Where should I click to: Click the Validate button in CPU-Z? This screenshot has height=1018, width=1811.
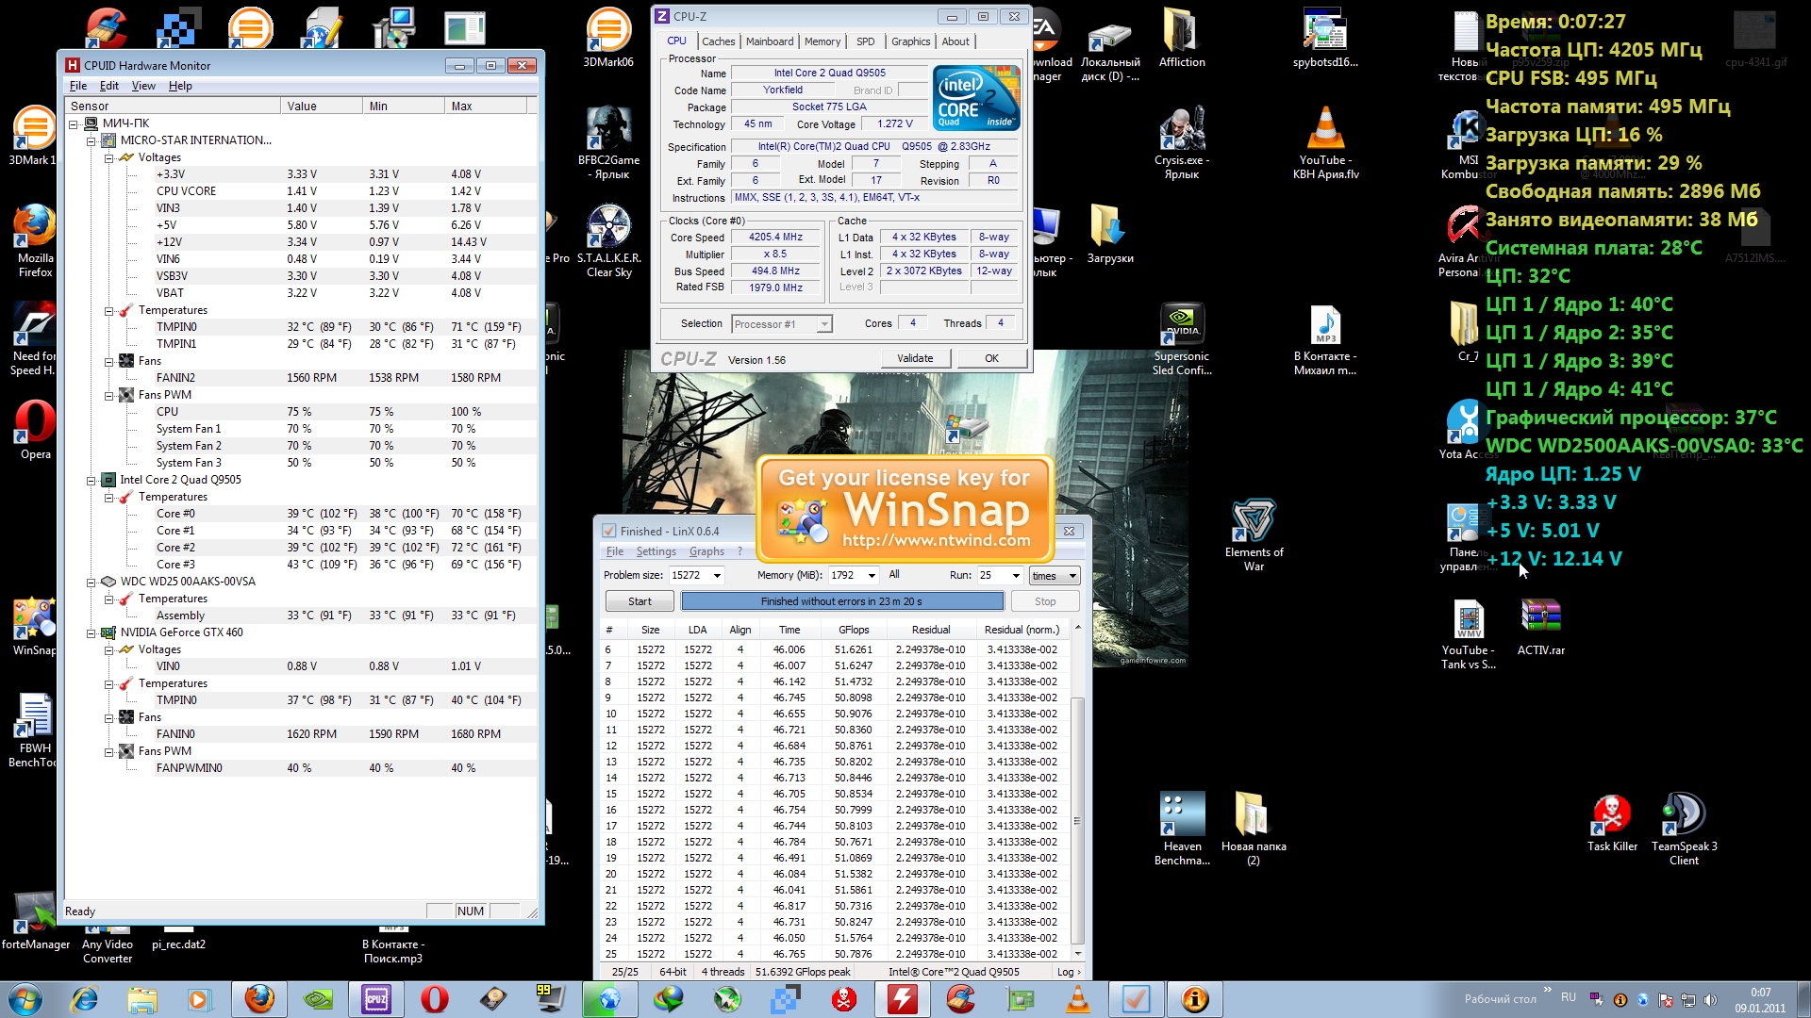(915, 358)
